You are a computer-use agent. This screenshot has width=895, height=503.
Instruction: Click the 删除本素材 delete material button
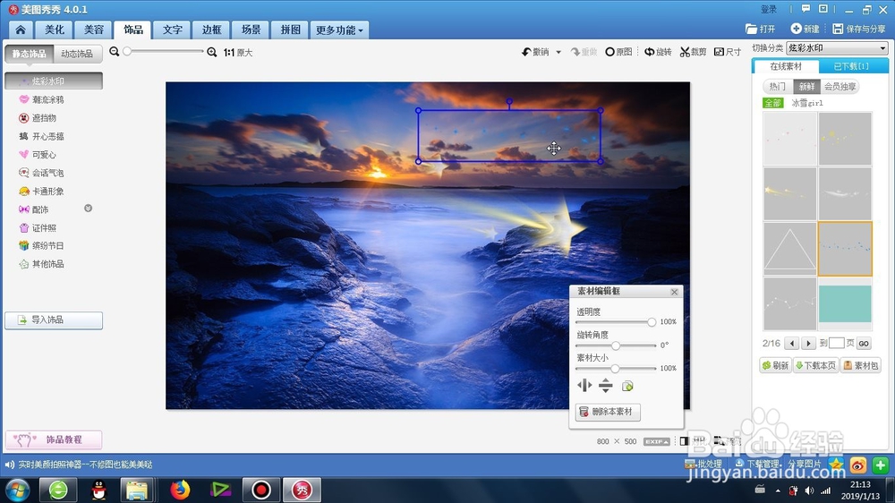608,412
